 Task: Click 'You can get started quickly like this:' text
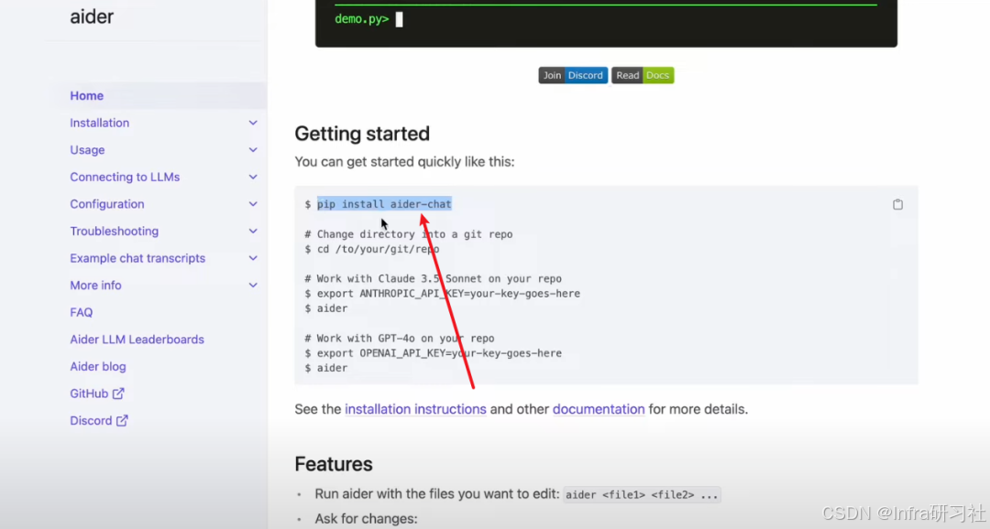tap(404, 162)
